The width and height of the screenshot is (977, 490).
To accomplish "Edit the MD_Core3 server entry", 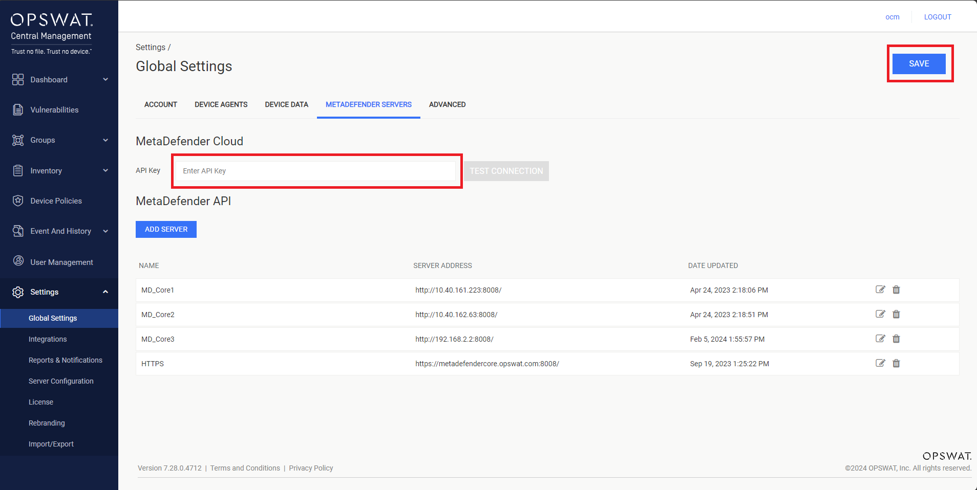I will point(880,339).
